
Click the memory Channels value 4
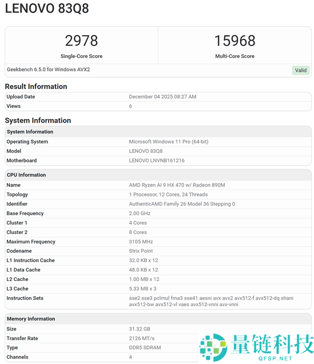point(130,357)
